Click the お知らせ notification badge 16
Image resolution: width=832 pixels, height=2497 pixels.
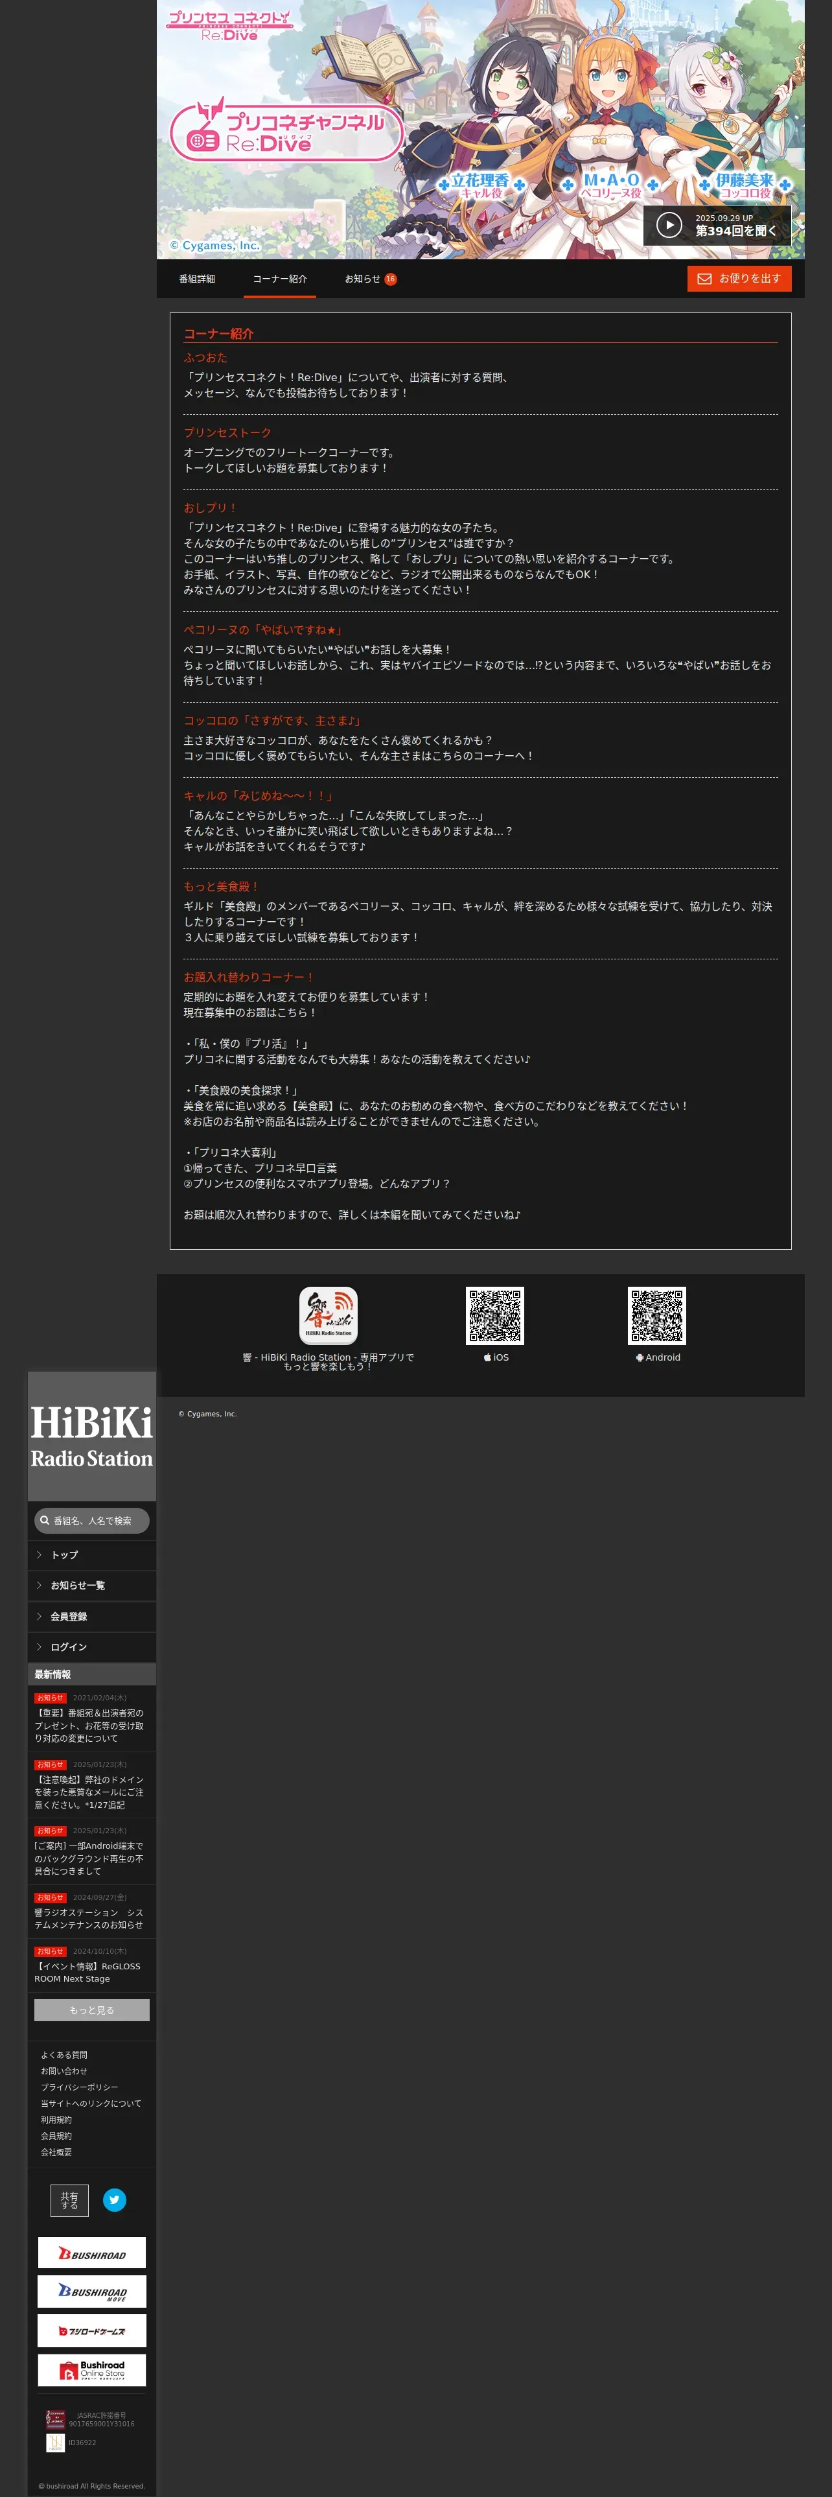[390, 279]
